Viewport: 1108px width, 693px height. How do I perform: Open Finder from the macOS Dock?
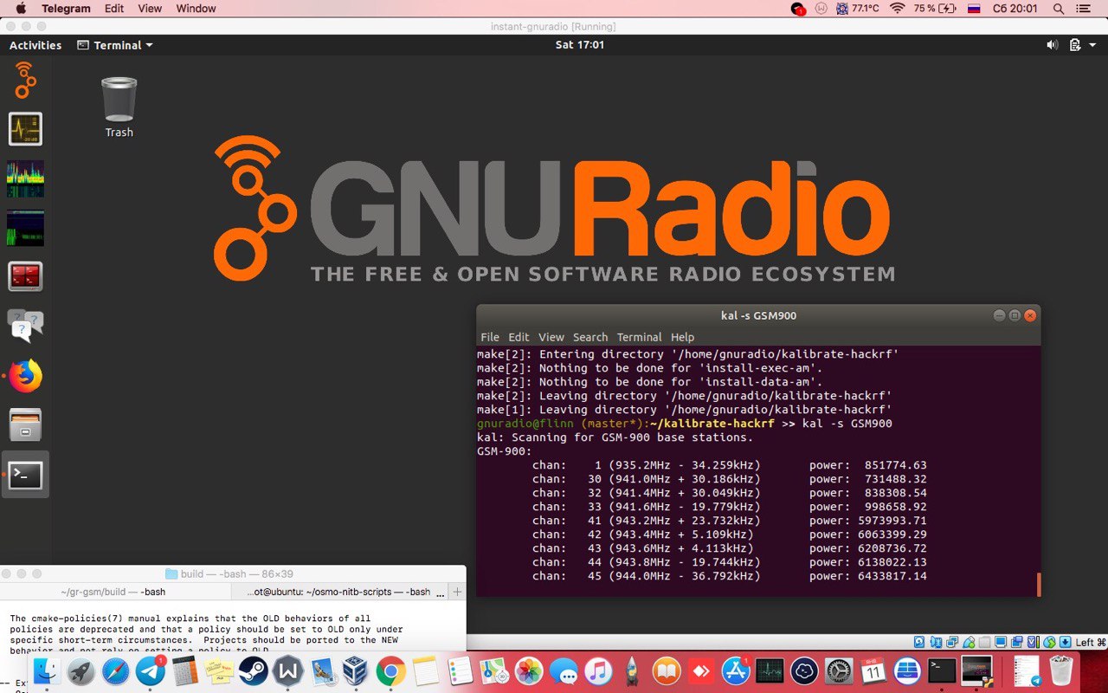pyautogui.click(x=46, y=671)
